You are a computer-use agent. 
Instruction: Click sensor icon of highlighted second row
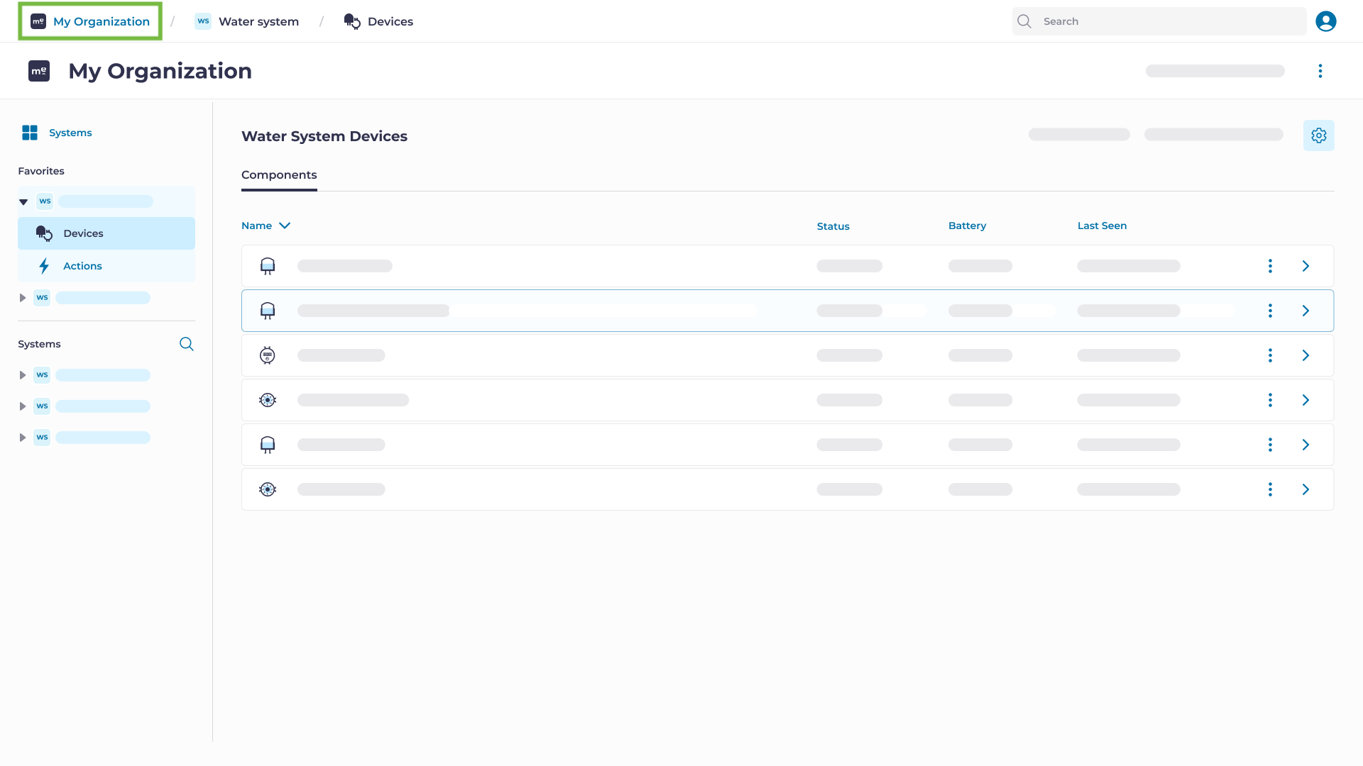pyautogui.click(x=268, y=311)
